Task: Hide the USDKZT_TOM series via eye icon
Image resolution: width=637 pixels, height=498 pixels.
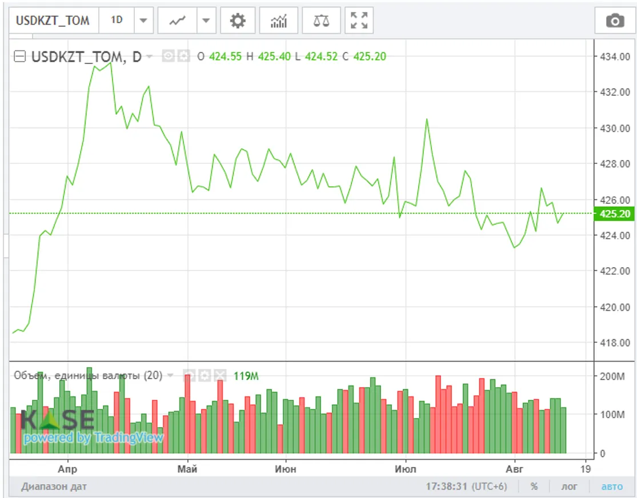Action: pos(168,56)
